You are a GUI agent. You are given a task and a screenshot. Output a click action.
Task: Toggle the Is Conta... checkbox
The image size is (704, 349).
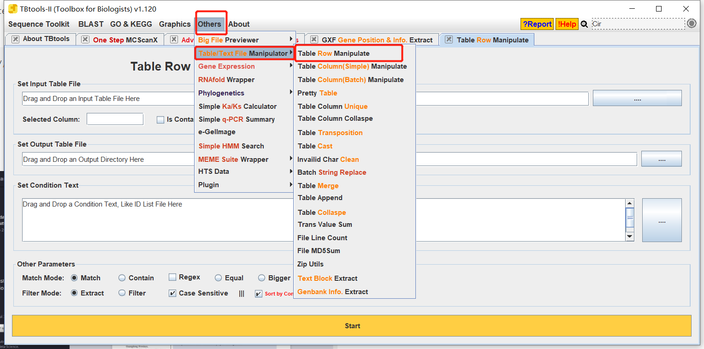[x=160, y=120]
